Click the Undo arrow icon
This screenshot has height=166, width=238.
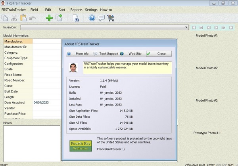pos(33,18)
